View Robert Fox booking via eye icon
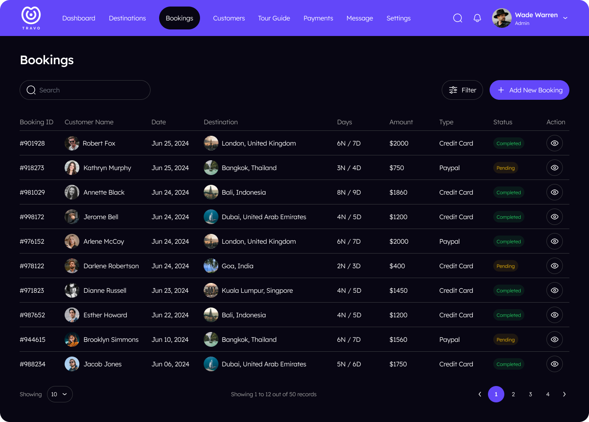Image resolution: width=589 pixels, height=422 pixels. click(x=554, y=143)
